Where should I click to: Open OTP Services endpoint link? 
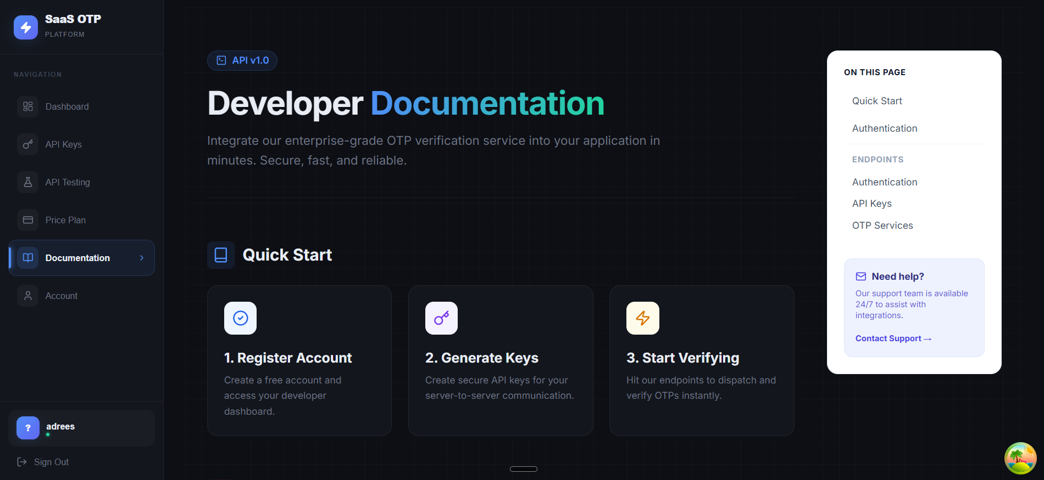(882, 225)
